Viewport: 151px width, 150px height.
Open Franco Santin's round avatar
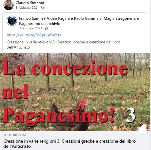(x=12, y=21)
